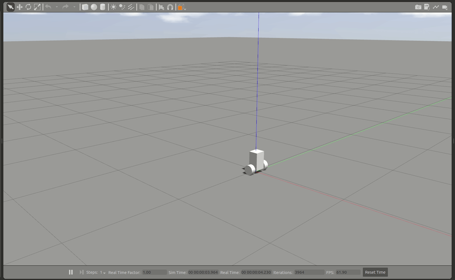Open the plot line-graph tool
Image resolution: width=455 pixels, height=280 pixels.
436,7
